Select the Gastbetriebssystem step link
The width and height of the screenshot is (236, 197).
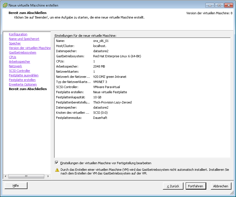pyautogui.click(x=22, y=52)
